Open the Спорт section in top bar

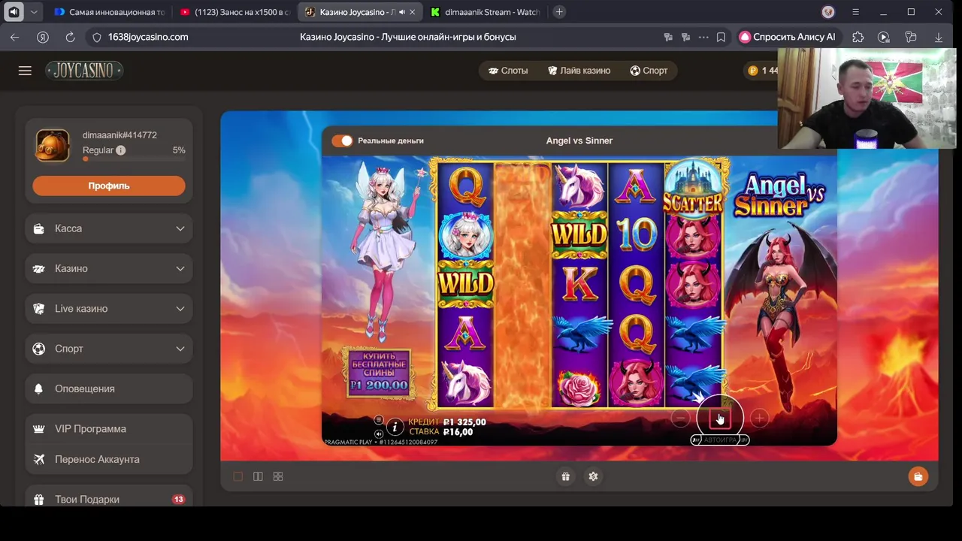(649, 71)
